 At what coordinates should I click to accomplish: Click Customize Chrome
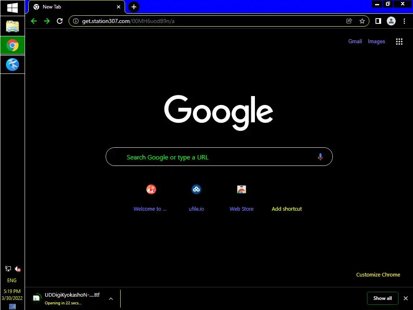coord(378,274)
